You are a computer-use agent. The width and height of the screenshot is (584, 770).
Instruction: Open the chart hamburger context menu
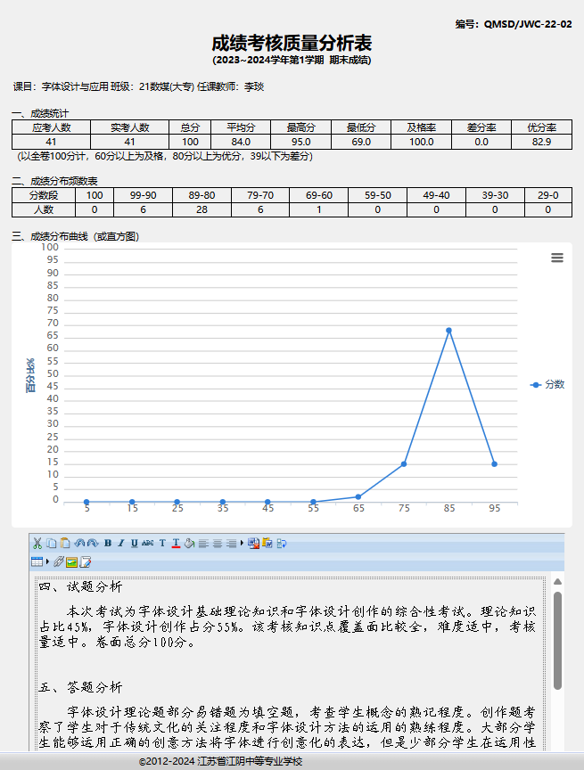click(x=557, y=258)
